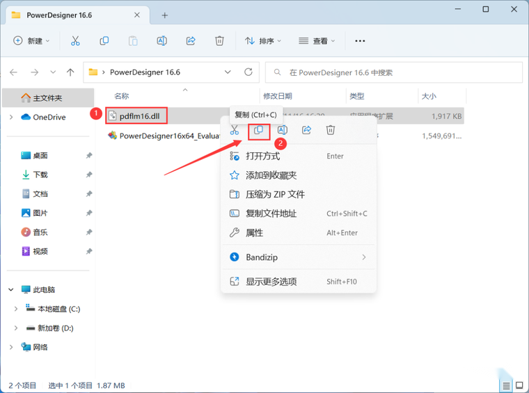Unpin 下载 using its pin icon
The image size is (529, 393).
click(89, 175)
